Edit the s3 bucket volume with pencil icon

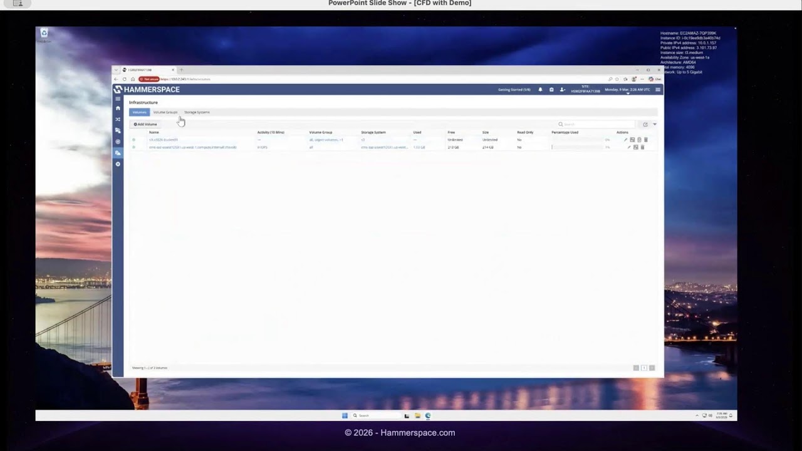[x=625, y=140]
